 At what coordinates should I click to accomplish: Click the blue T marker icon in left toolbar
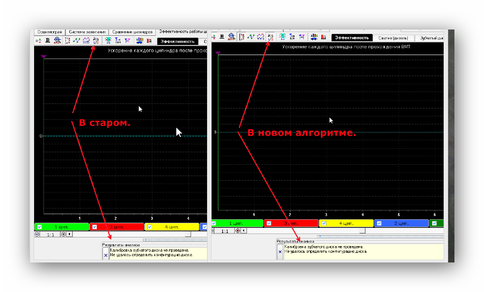[118, 40]
